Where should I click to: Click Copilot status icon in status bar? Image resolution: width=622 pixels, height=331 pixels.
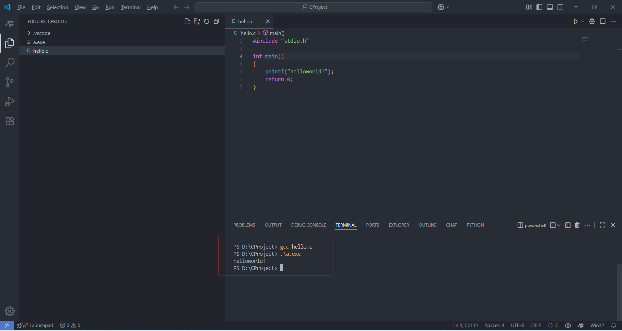(568, 325)
